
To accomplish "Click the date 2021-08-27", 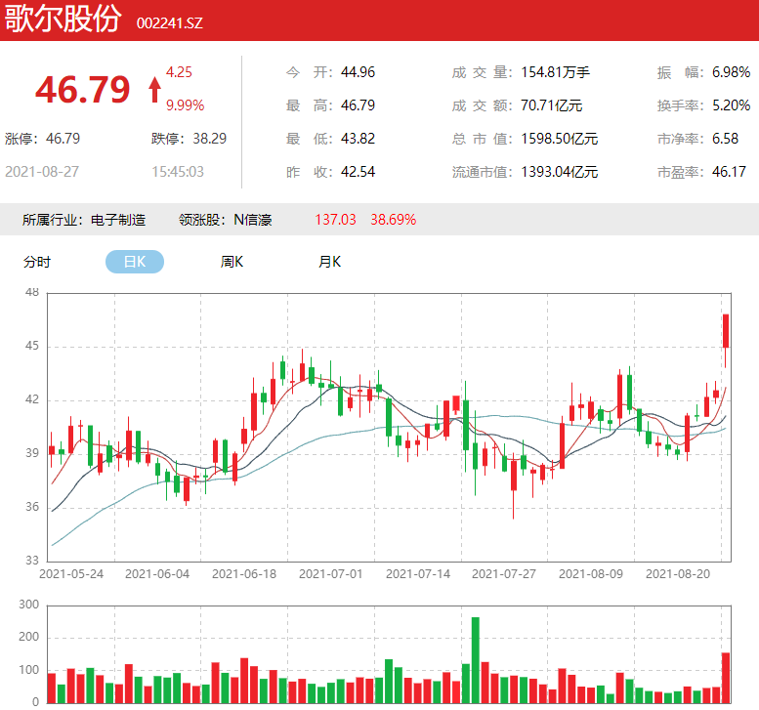I will point(42,172).
